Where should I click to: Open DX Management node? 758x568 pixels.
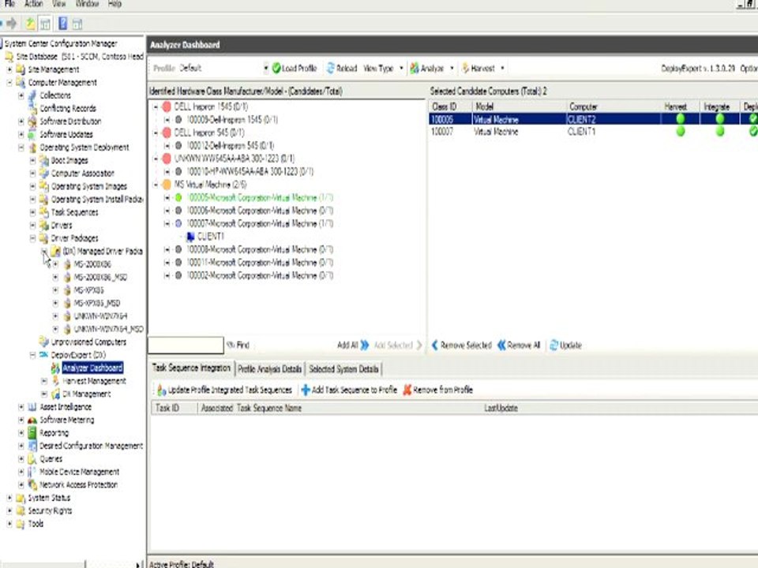point(87,394)
